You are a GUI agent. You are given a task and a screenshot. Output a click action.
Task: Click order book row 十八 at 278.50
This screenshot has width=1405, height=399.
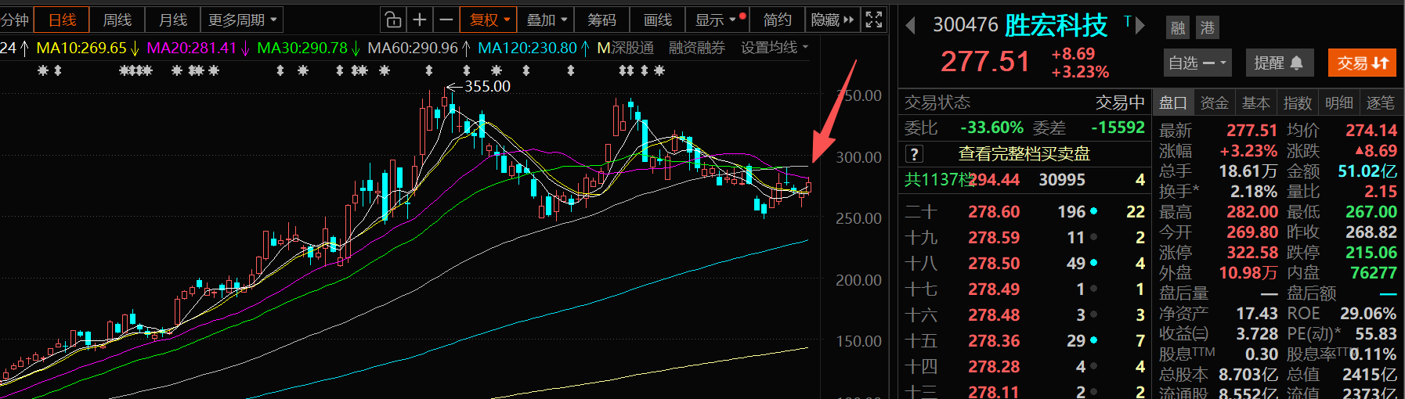point(1024,264)
